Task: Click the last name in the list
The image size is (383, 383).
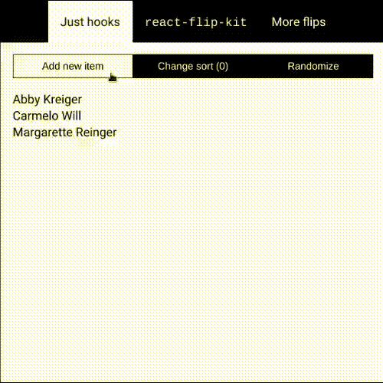Action: [64, 133]
